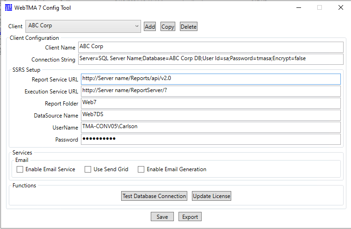Click the WebTMA app icon in title bar
This screenshot has width=351, height=229.
8,7
